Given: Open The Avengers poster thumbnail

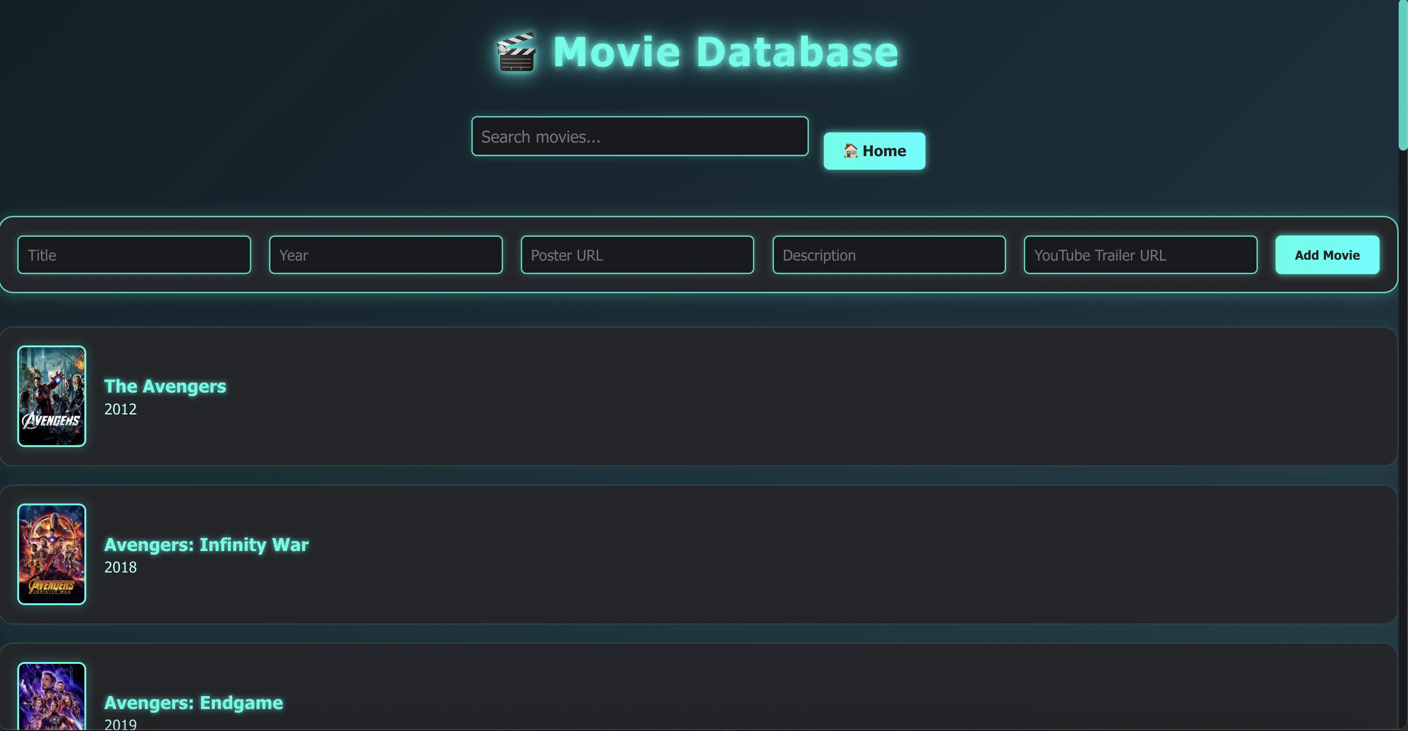Looking at the screenshot, I should coord(52,396).
